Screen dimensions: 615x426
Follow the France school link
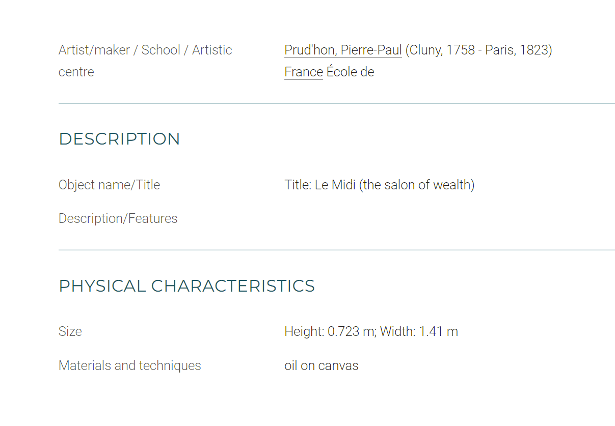(304, 72)
